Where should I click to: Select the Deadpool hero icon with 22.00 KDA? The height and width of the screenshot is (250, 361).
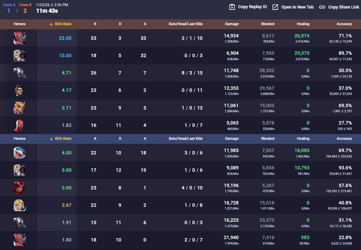[20, 38]
